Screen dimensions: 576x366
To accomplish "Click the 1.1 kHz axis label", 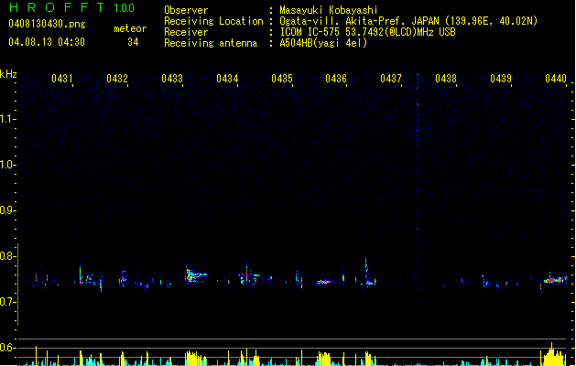I will (7, 119).
